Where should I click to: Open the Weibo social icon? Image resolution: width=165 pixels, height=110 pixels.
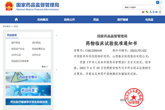click(143, 12)
